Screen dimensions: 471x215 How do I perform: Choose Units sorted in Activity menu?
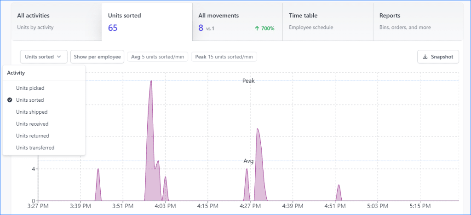[44, 100]
